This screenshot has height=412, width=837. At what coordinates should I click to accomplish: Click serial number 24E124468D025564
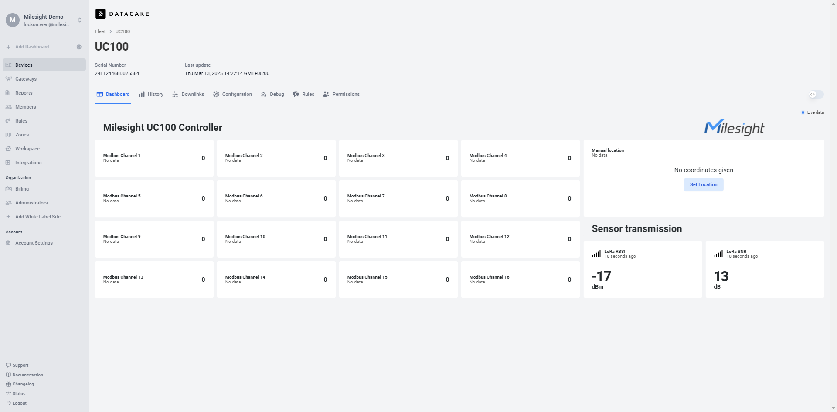point(117,73)
